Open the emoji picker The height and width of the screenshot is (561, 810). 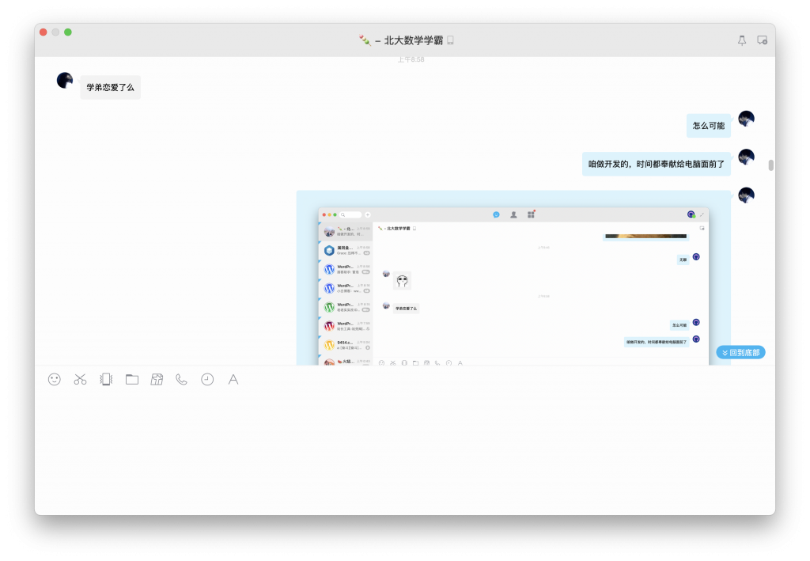53,380
